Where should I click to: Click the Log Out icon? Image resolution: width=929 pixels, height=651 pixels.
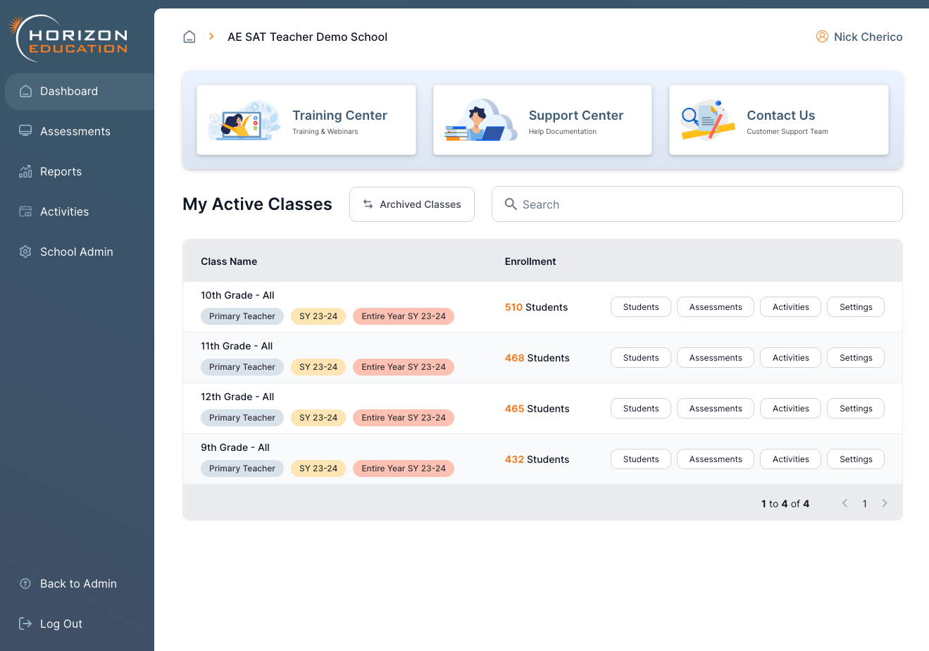[25, 623]
